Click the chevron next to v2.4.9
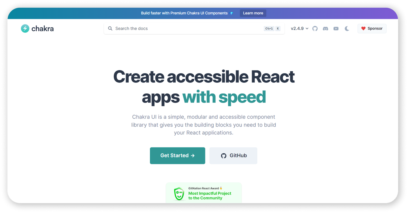408x213 pixels. (307, 29)
